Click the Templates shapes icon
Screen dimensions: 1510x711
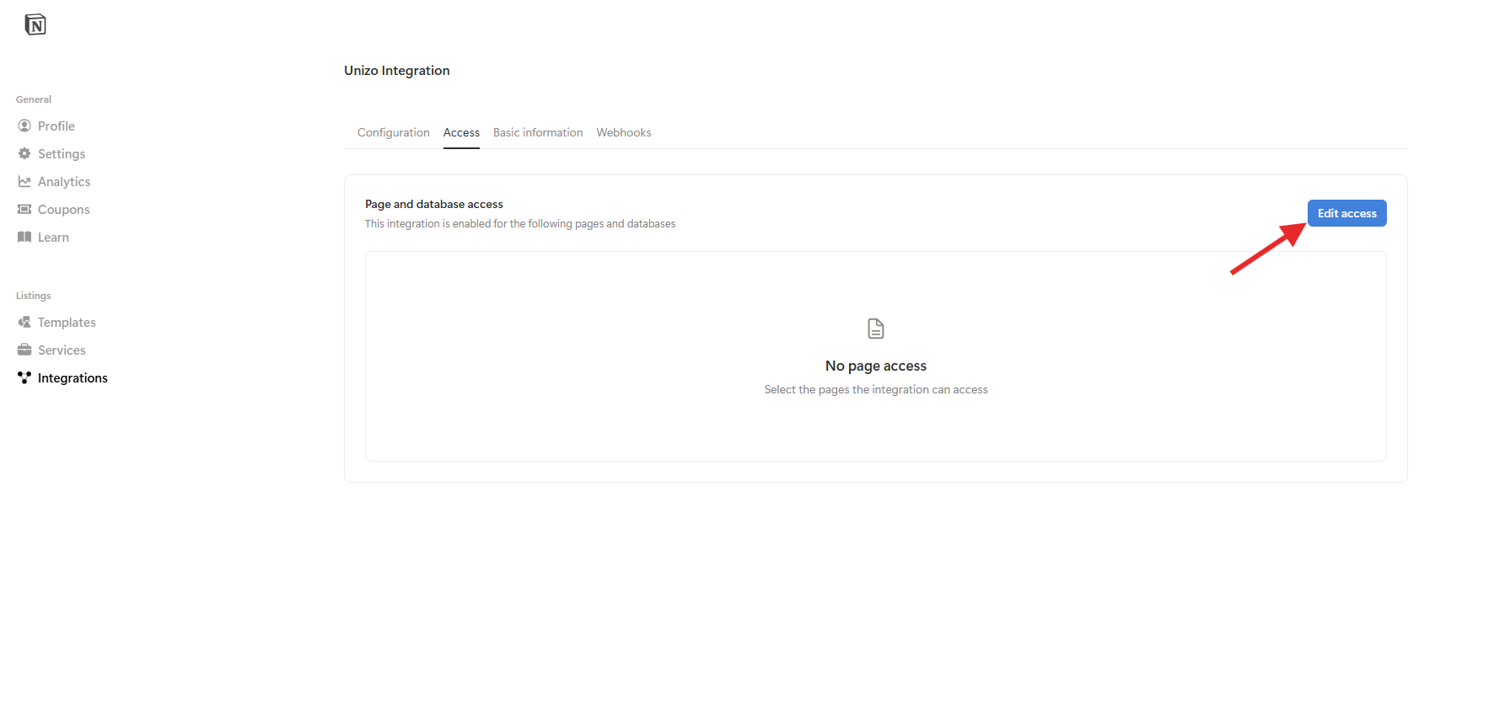(x=24, y=322)
